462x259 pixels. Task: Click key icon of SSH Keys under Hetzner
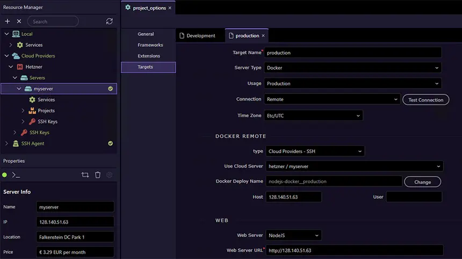click(24, 132)
